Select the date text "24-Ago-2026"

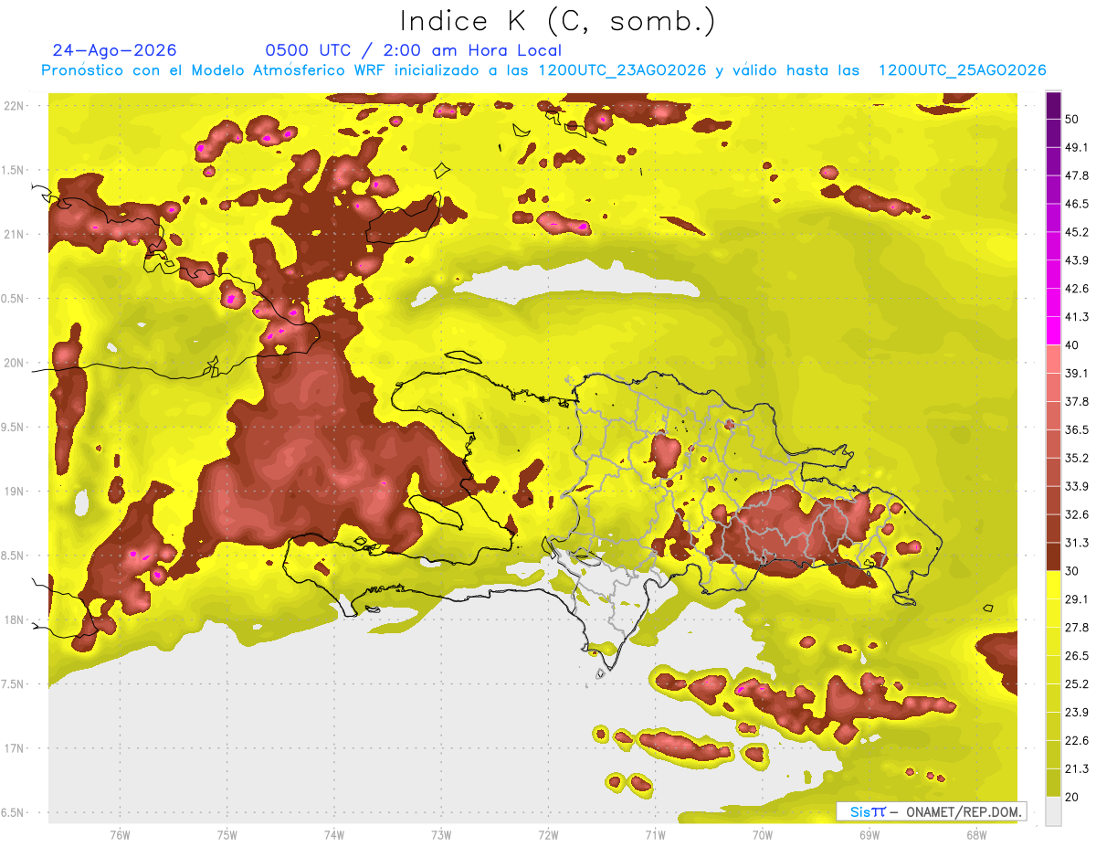pos(114,50)
